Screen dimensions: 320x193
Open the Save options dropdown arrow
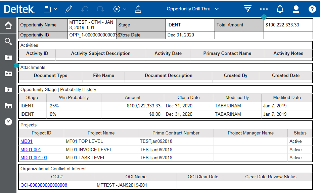[x=55, y=9]
